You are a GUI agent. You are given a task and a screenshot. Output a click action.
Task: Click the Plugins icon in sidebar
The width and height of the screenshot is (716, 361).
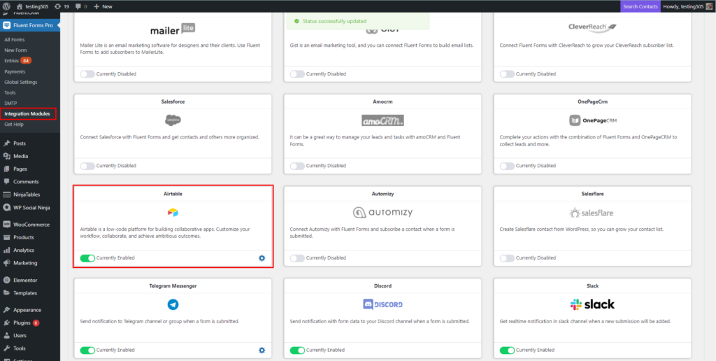pos(7,323)
